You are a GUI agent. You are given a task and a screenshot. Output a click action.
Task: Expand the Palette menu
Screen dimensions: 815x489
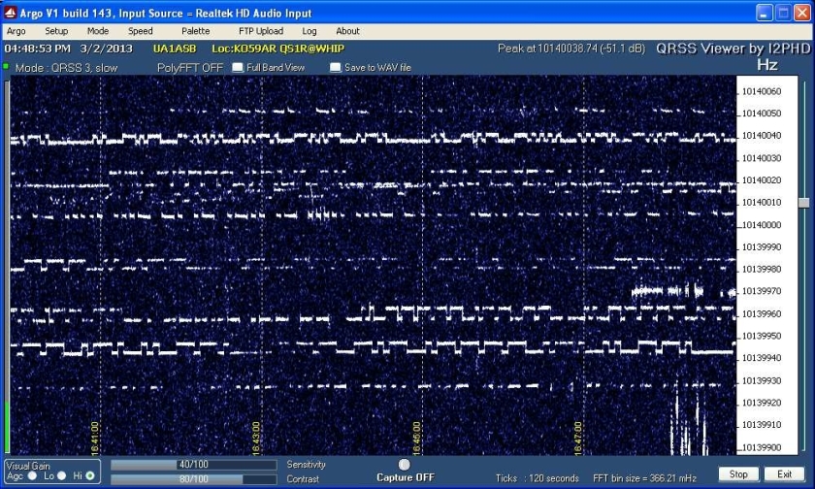(x=196, y=31)
